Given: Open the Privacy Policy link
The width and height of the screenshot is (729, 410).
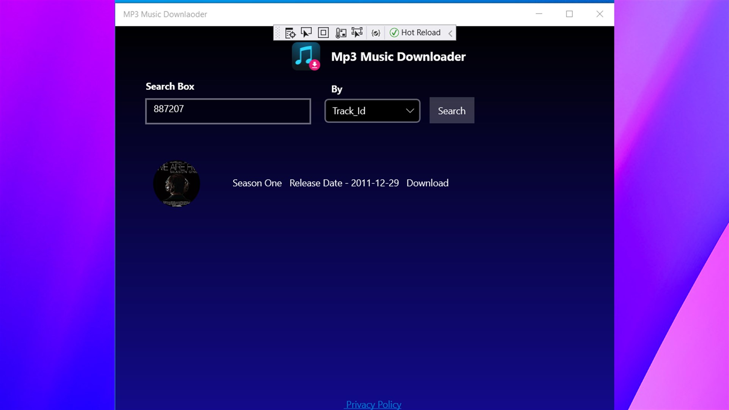Looking at the screenshot, I should coord(373,404).
